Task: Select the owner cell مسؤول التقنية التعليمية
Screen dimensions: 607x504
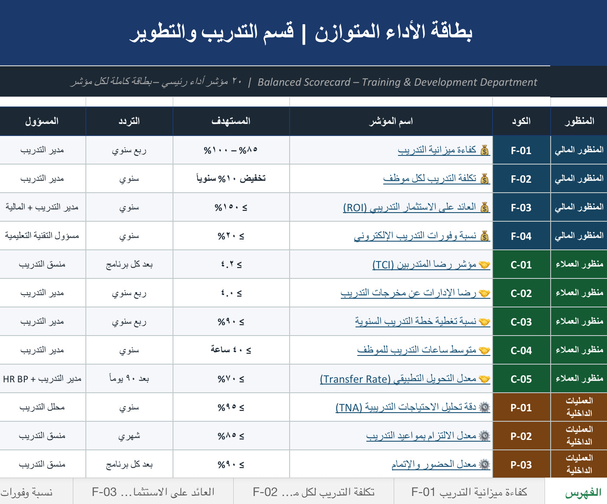Action: pyautogui.click(x=42, y=236)
